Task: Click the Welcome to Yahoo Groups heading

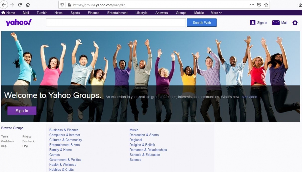Action: click(53, 95)
